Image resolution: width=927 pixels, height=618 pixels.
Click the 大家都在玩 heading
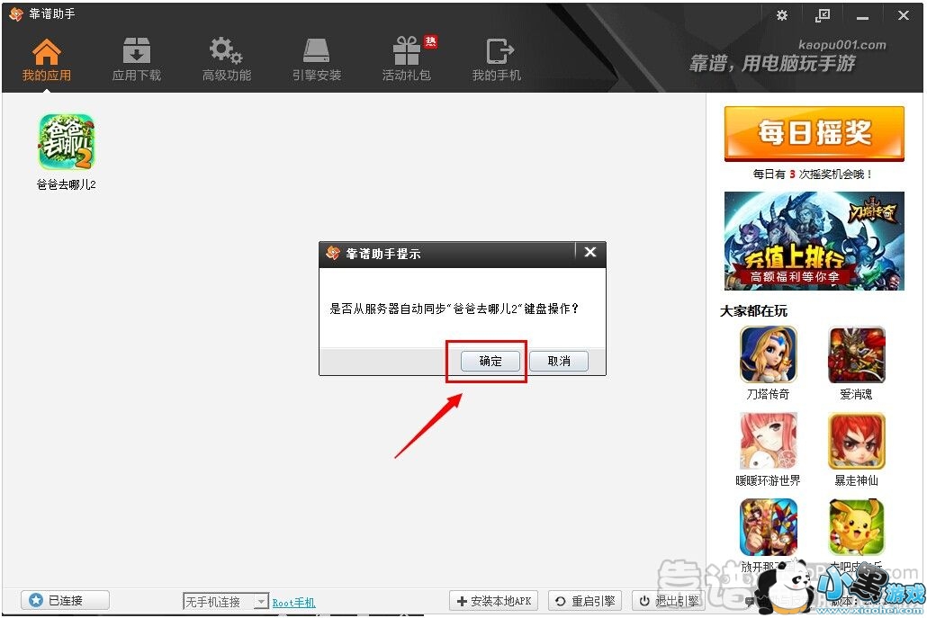click(x=754, y=310)
